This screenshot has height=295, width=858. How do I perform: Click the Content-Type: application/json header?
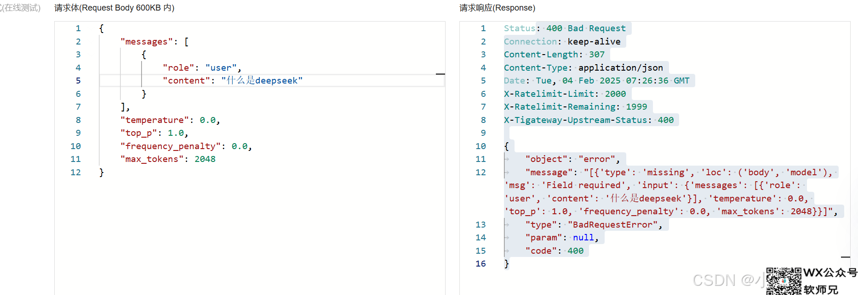(583, 68)
